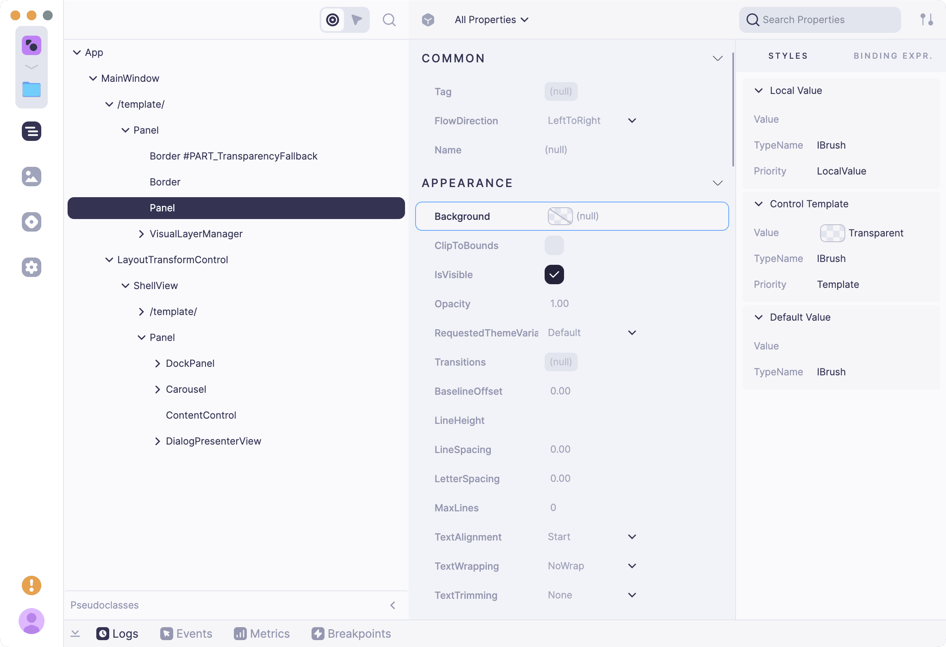Click the property filter sliders icon
Viewport: 946px width, 647px height.
[x=927, y=19]
